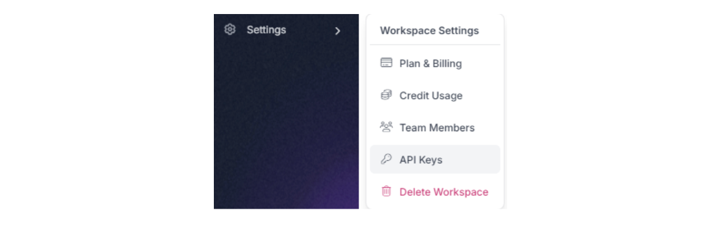710x227 pixels.
Task: Click the pink trash can icon
Action: [386, 191]
